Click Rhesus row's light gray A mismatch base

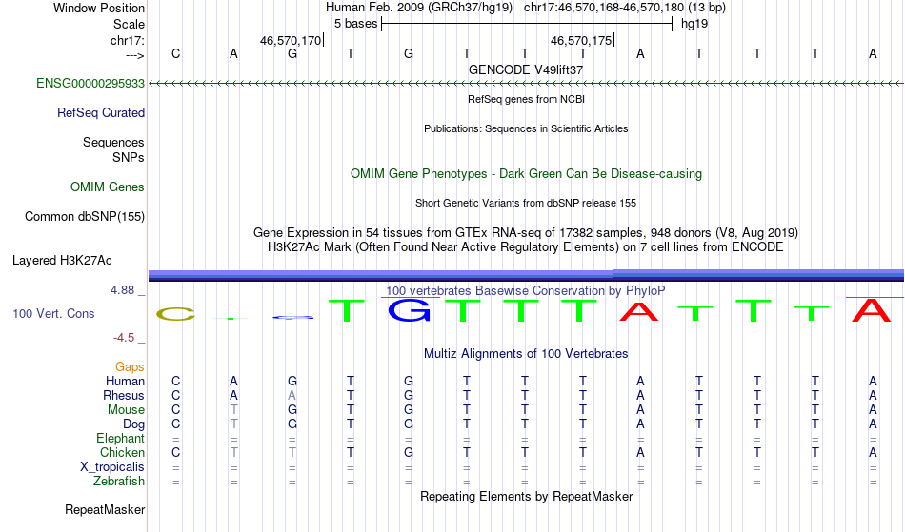point(292,395)
